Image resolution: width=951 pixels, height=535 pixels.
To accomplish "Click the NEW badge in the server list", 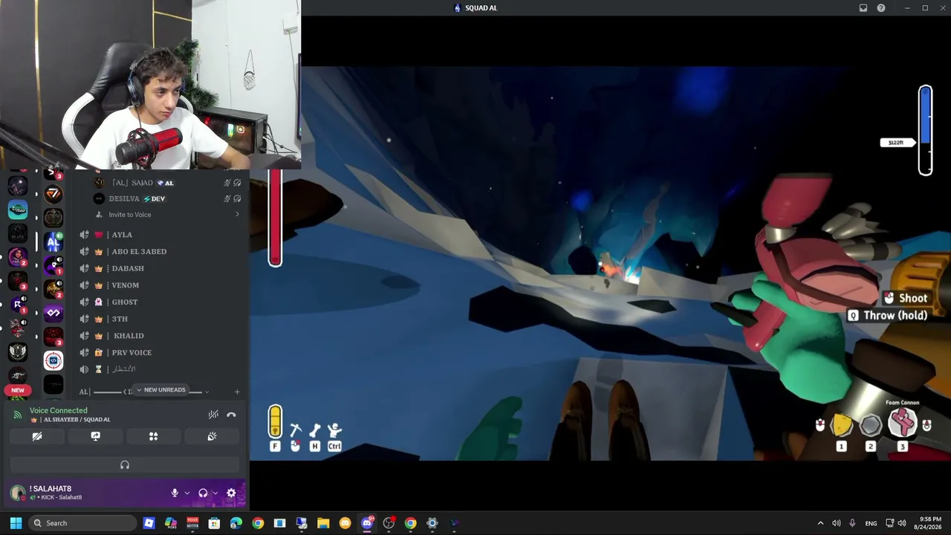I will 18,390.
